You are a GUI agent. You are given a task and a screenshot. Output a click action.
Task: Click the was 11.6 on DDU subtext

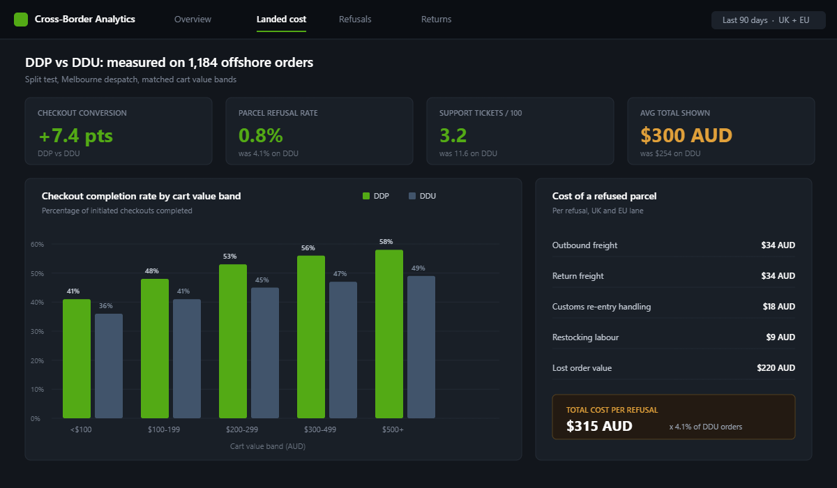[468, 153]
